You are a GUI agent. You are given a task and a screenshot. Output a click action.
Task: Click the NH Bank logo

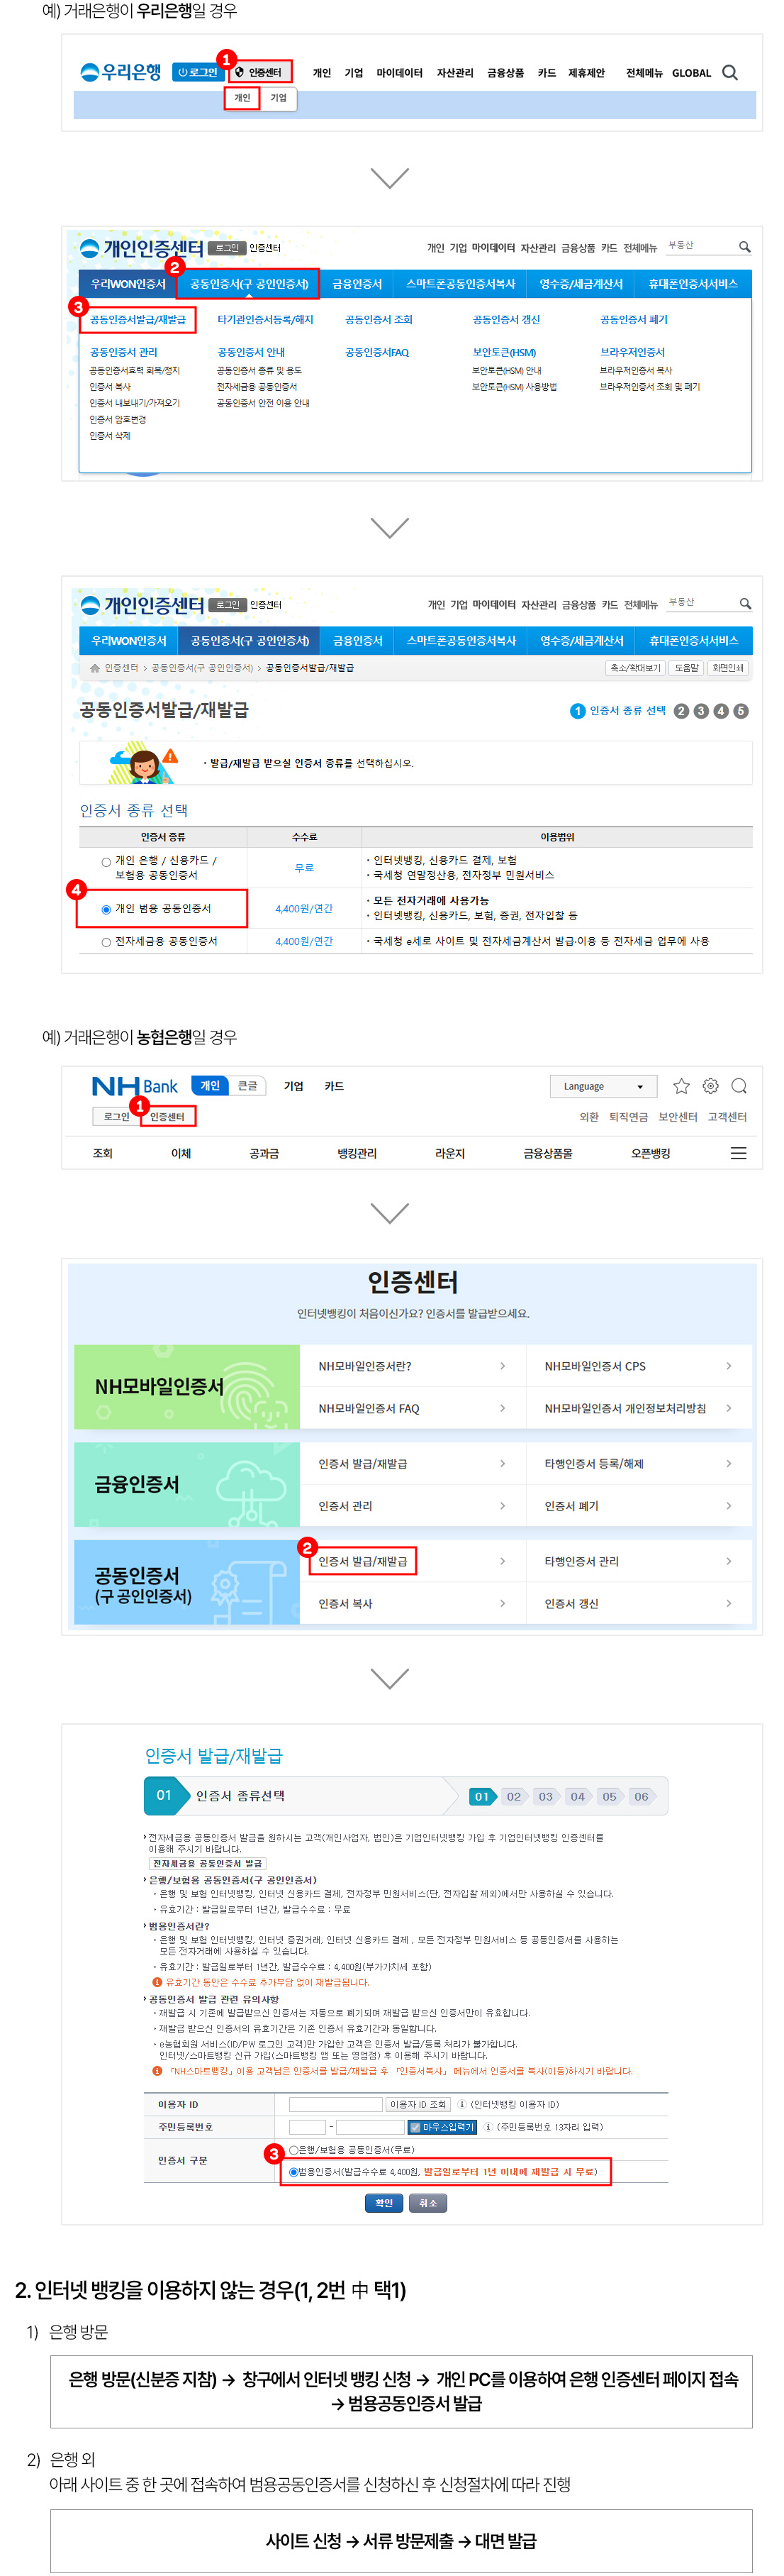(x=135, y=1086)
